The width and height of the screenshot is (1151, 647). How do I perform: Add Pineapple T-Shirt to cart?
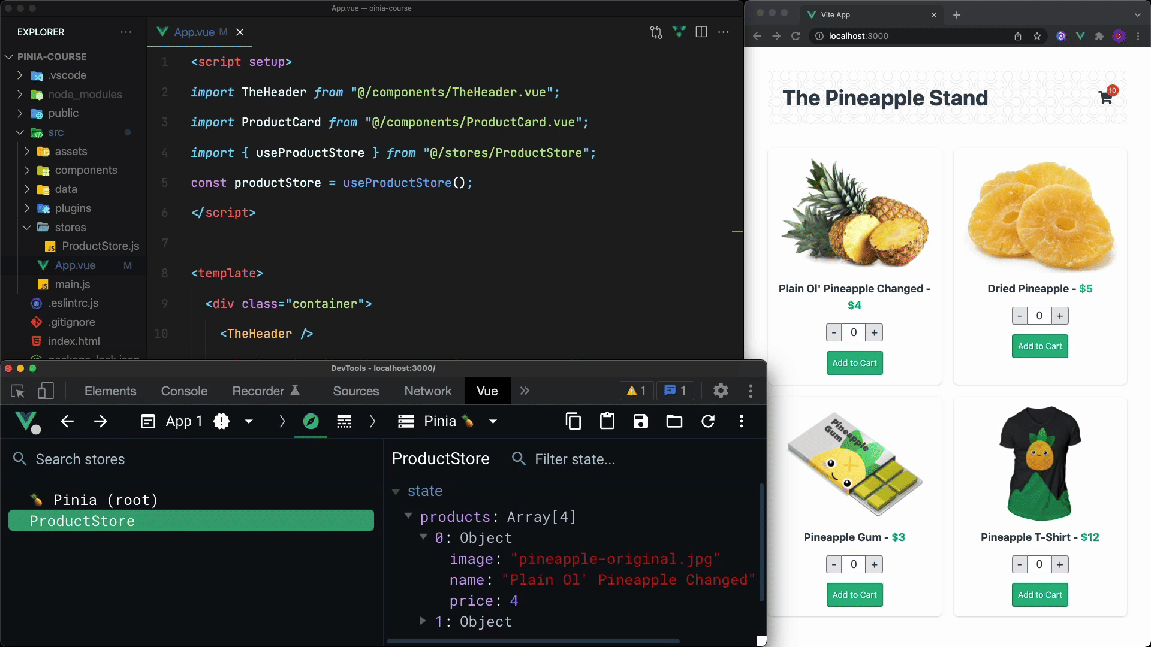(x=1040, y=595)
